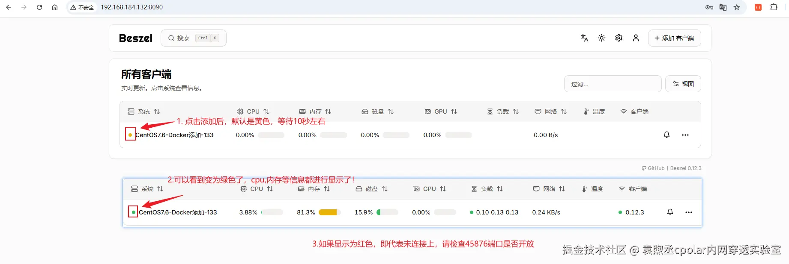
Task: Click the address bar URL 192.168.184.132:8090
Action: [131, 7]
